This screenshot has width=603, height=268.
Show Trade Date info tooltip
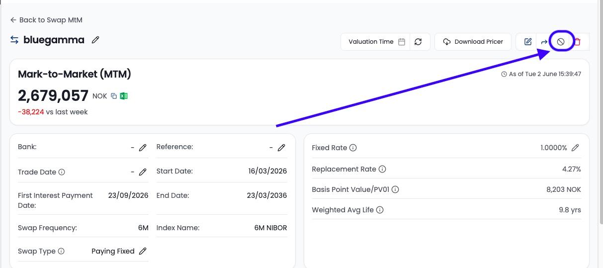pos(62,172)
